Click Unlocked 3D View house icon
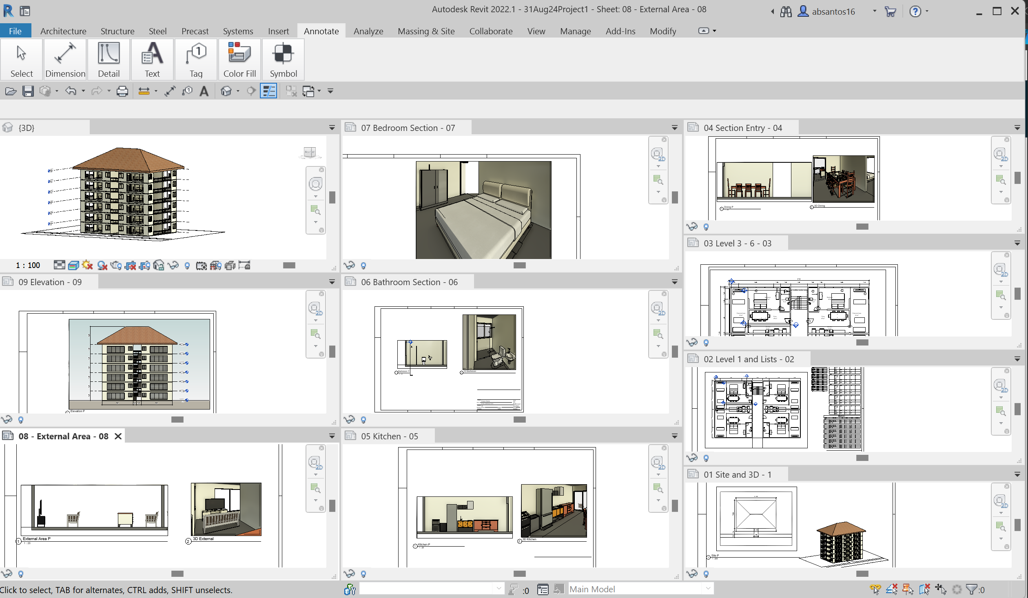 tap(159, 266)
